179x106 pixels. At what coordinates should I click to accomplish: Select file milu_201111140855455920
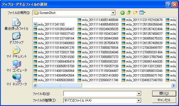(x=98, y=25)
